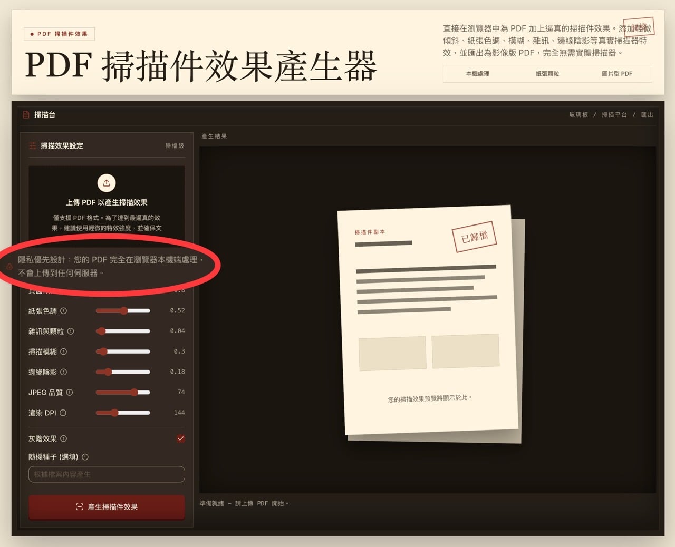Adjust the 紙張色調 slider

point(123,311)
